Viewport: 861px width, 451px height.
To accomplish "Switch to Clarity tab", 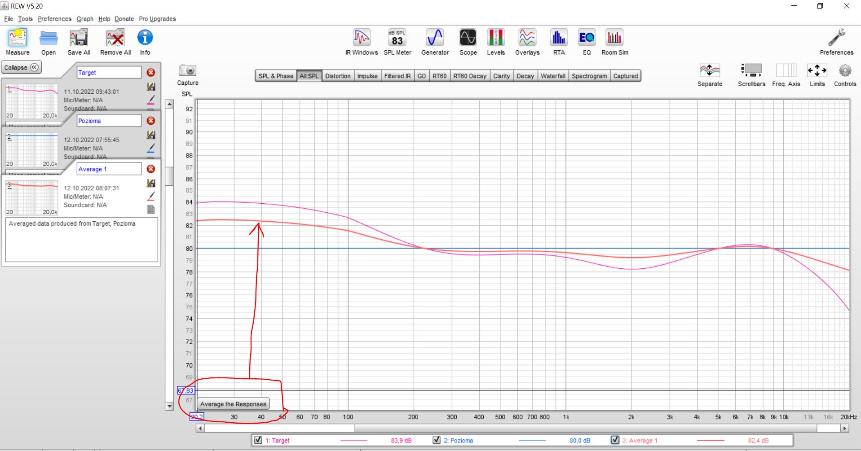I will pyautogui.click(x=501, y=76).
